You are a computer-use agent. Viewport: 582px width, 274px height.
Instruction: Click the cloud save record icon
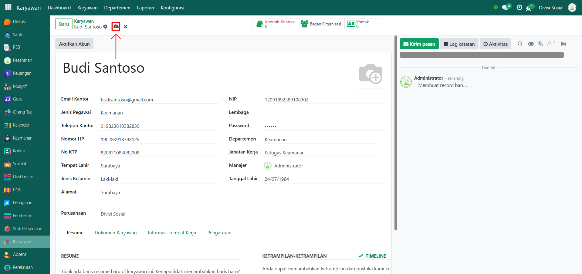116,27
